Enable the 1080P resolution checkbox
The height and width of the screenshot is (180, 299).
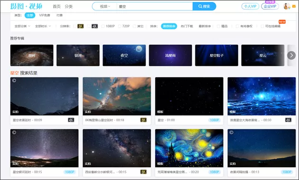tap(103, 26)
